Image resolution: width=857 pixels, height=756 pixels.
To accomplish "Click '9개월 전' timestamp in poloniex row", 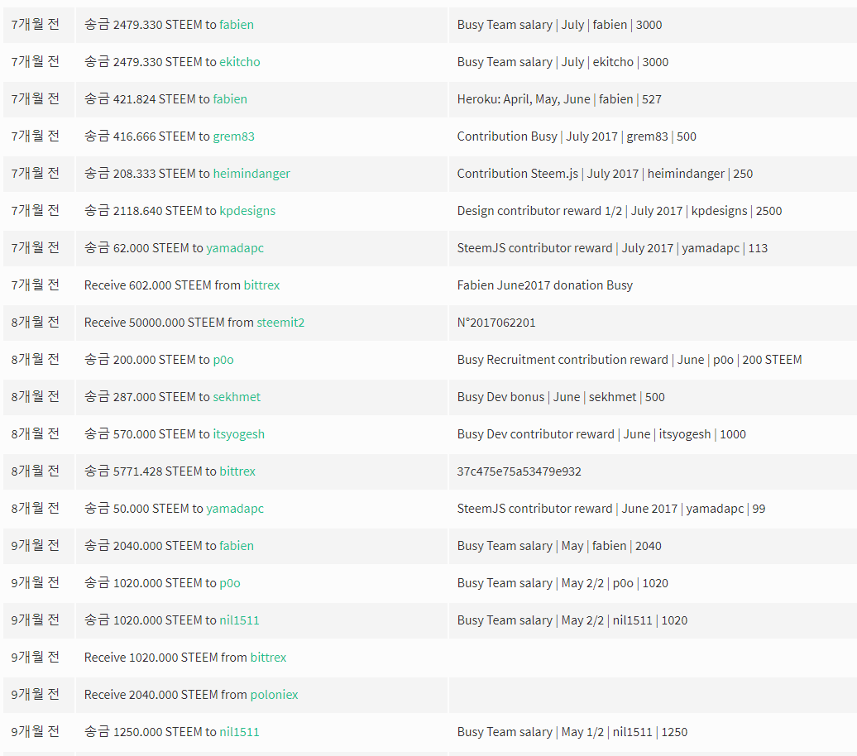I will [36, 694].
